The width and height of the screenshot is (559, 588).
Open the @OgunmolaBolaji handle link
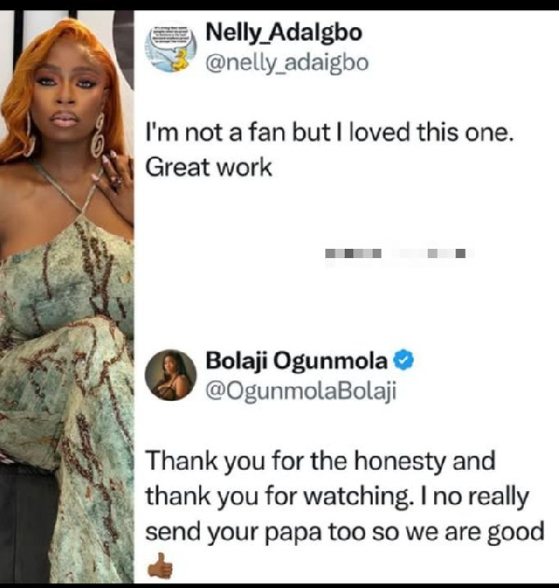[301, 391]
